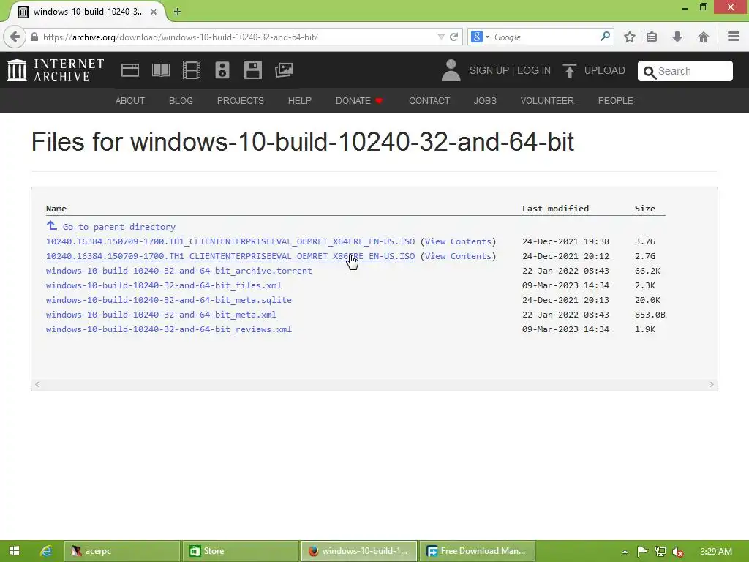The height and width of the screenshot is (562, 749).
Task: Open the HELP menu item
Action: tap(299, 101)
